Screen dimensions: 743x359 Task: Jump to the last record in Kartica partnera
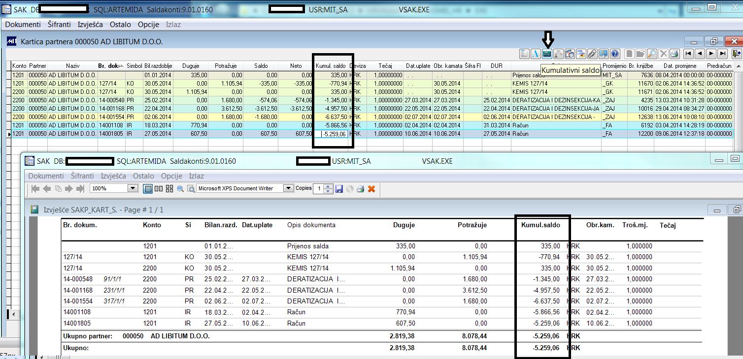click(x=723, y=54)
